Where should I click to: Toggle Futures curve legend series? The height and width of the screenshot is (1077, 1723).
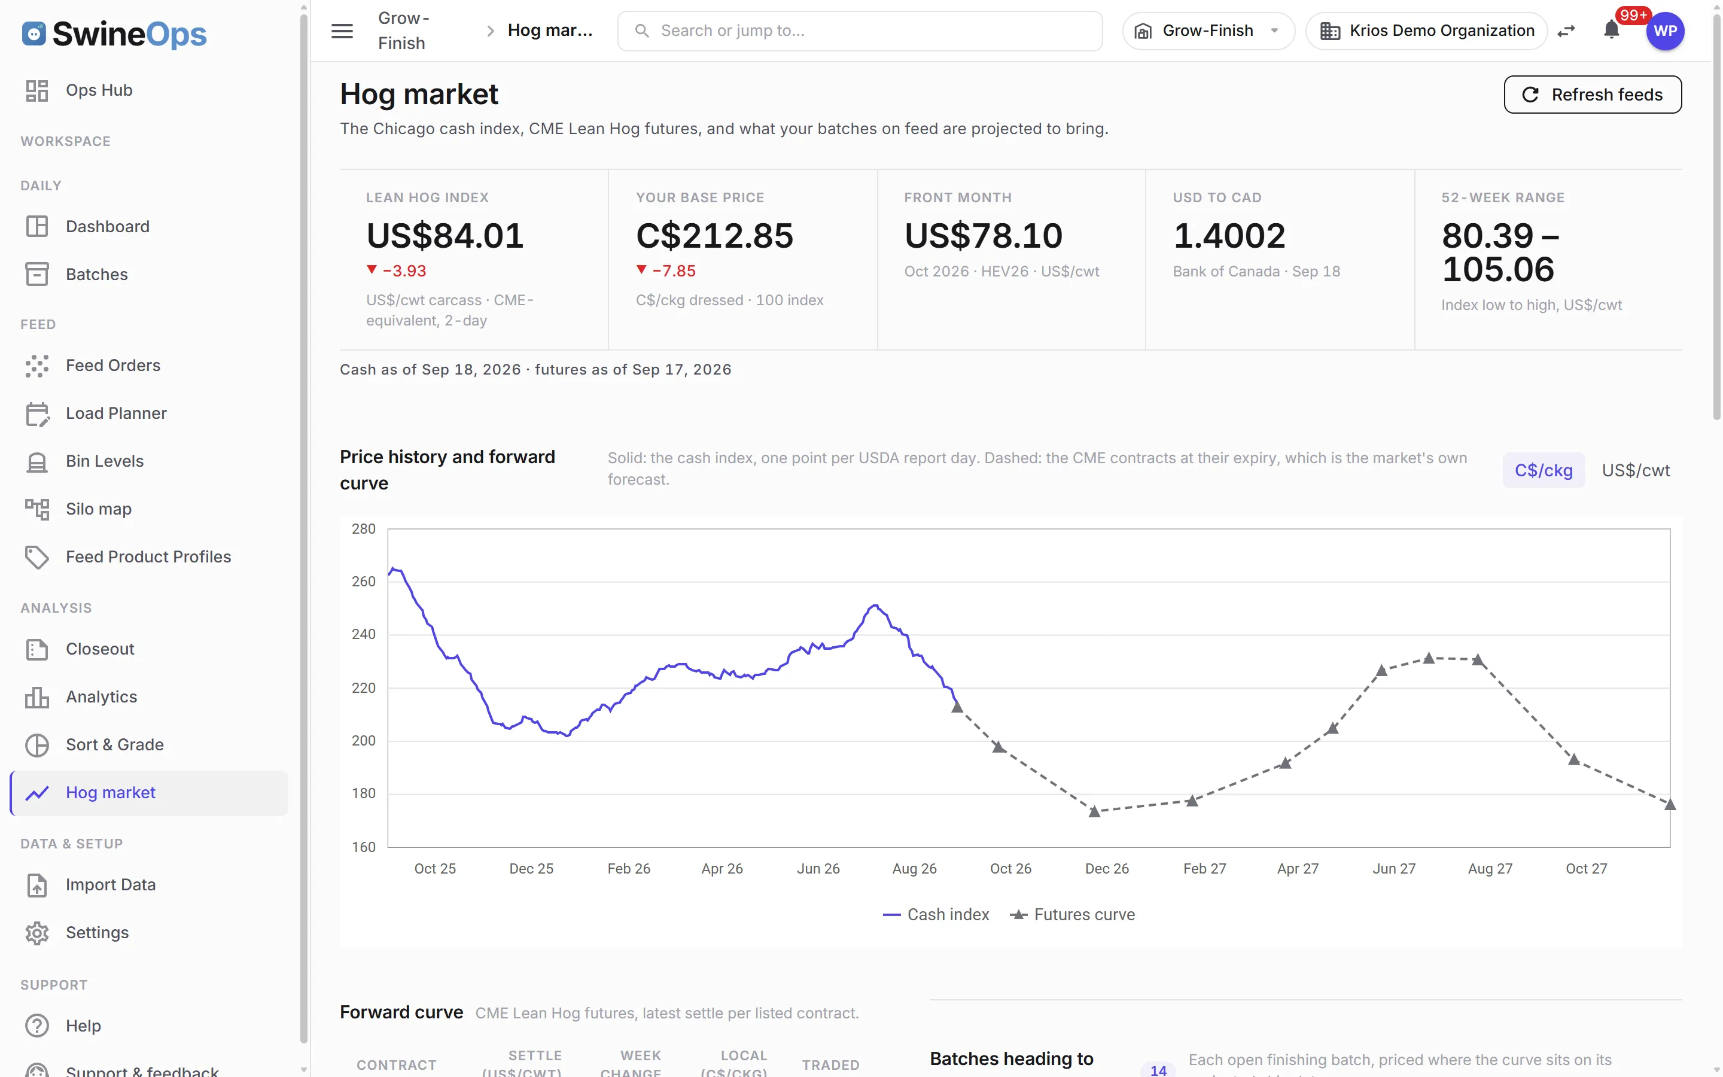pyautogui.click(x=1072, y=915)
